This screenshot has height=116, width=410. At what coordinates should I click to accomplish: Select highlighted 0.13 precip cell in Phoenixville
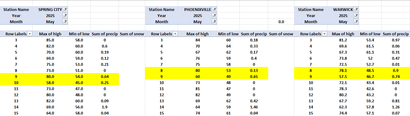click(x=254, y=70)
